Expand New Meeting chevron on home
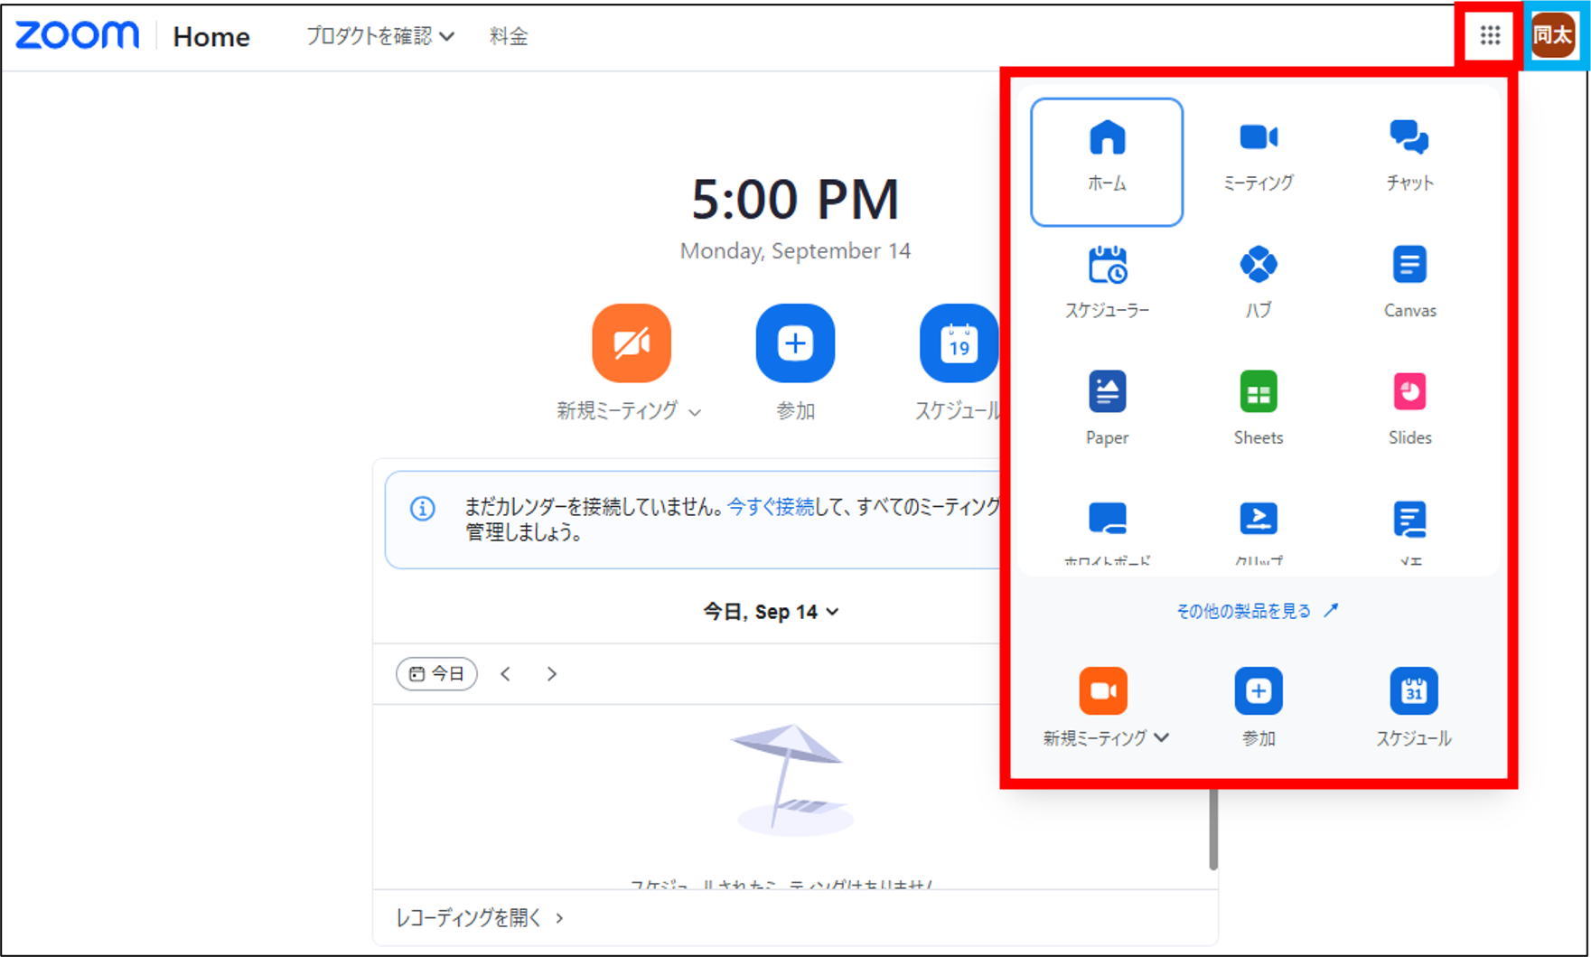 tap(695, 412)
